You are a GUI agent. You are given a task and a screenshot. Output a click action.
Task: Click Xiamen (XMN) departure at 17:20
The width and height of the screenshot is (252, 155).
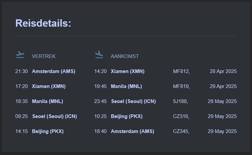(x=49, y=86)
